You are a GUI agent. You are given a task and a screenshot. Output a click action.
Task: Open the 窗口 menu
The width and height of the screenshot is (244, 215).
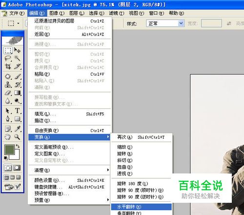coord(157,13)
